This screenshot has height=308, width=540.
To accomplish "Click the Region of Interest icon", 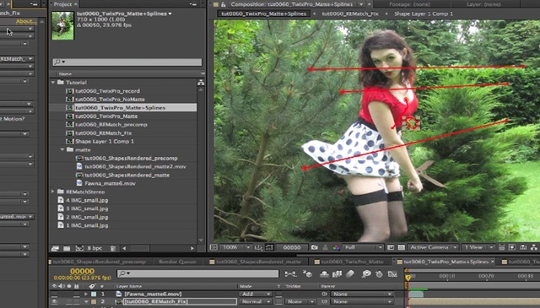I will (x=391, y=247).
